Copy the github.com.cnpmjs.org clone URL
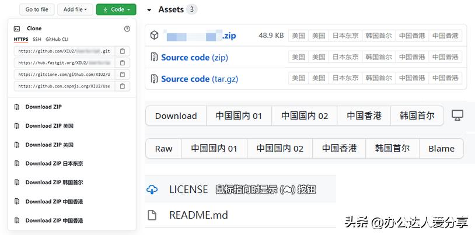Viewport: 475px width, 235px height. point(123,86)
